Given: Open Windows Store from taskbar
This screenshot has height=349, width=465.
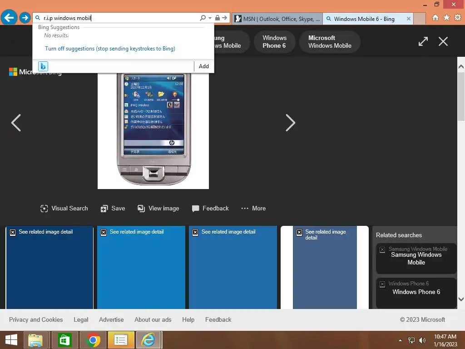Looking at the screenshot, I should coord(64,340).
